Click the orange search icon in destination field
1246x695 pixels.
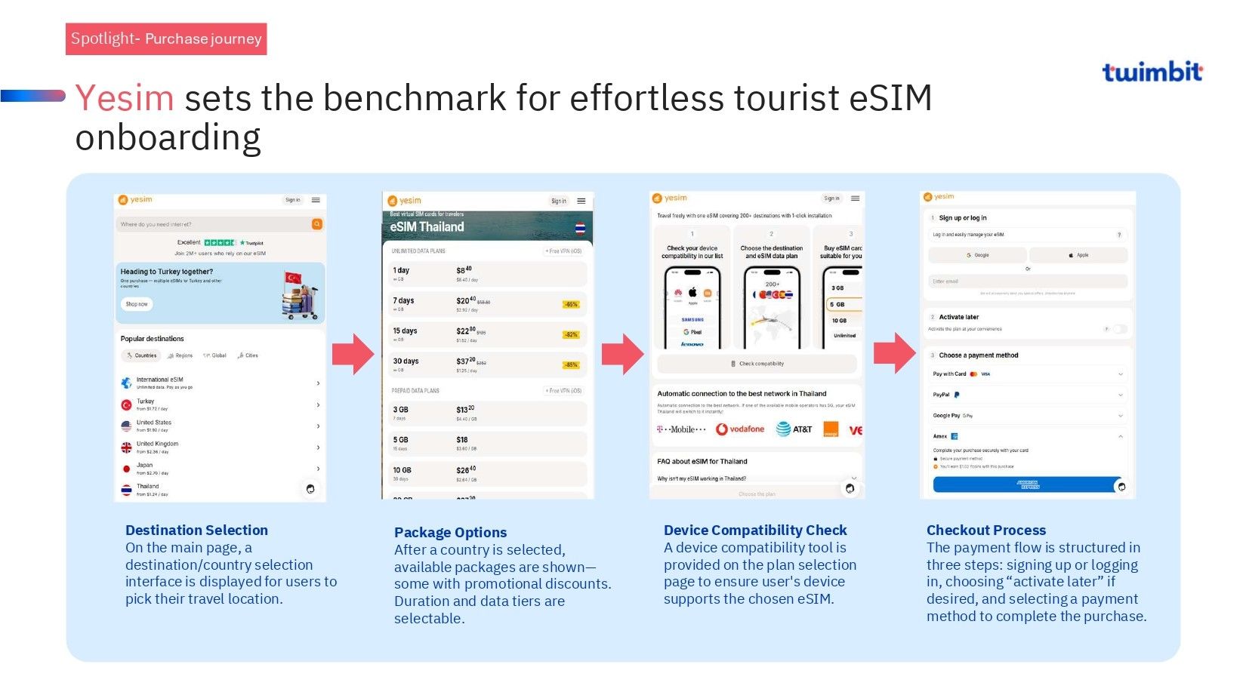click(317, 224)
